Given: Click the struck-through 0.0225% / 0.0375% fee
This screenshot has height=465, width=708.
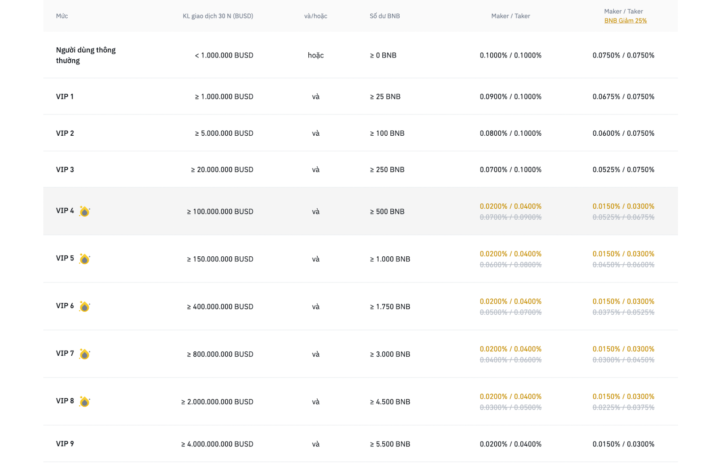Looking at the screenshot, I should pyautogui.click(x=623, y=407).
